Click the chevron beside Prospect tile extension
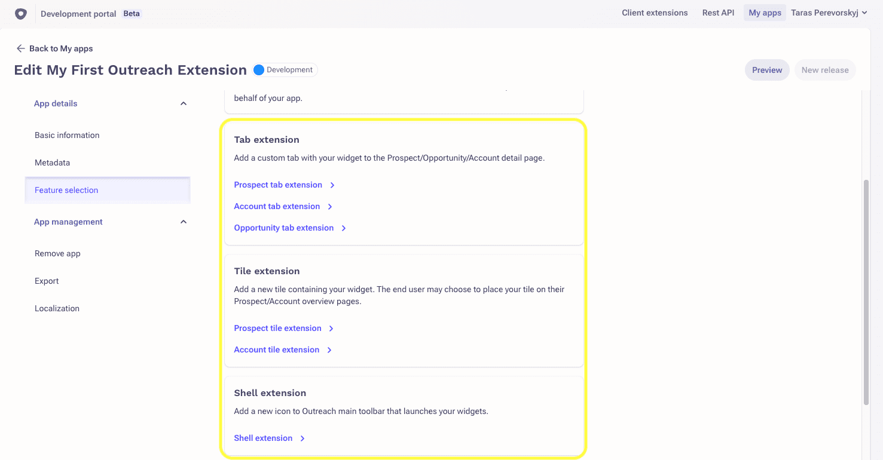This screenshot has width=883, height=460. coord(331,328)
